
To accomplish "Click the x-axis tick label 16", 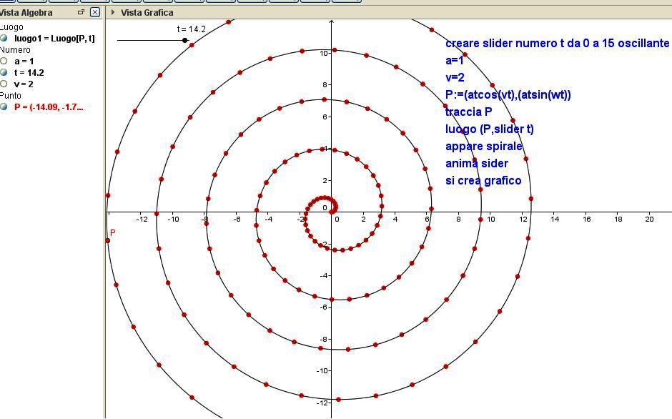I will [587, 219].
